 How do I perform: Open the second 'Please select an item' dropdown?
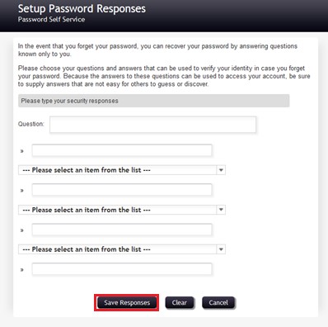122,210
